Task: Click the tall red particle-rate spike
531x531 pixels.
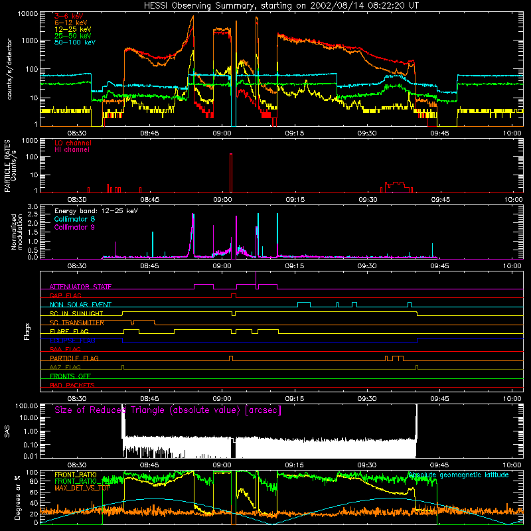Action: [x=231, y=173]
